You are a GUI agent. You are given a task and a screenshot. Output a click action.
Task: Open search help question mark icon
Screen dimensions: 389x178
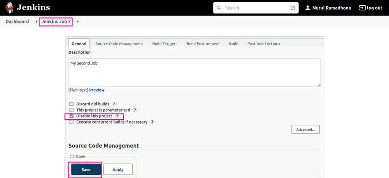(293, 8)
